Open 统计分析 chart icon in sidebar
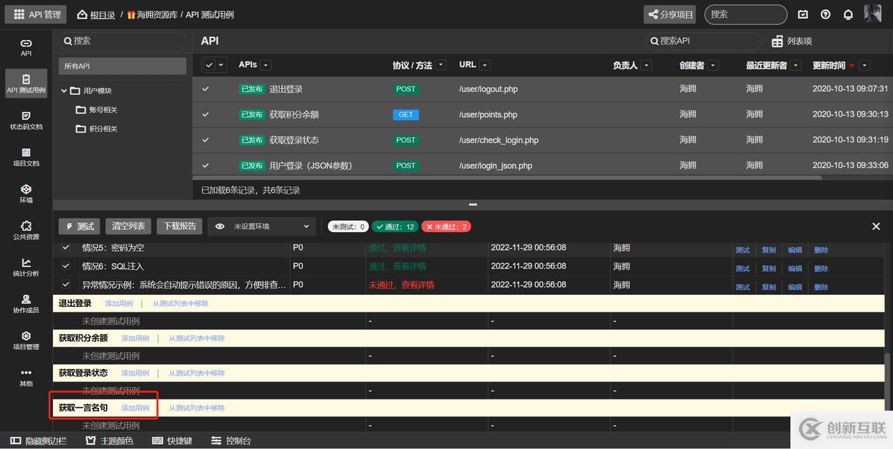 (26, 263)
